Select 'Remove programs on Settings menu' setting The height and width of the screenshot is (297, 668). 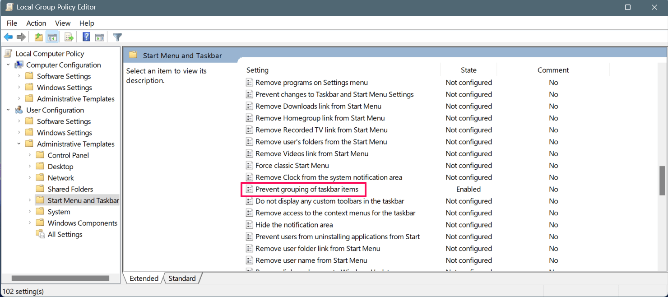tap(311, 83)
